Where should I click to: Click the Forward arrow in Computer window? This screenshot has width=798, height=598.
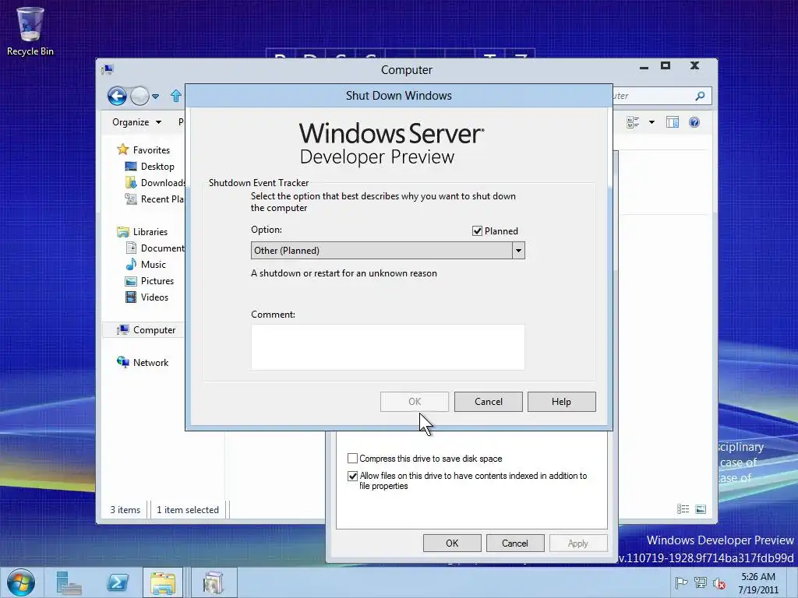point(139,96)
